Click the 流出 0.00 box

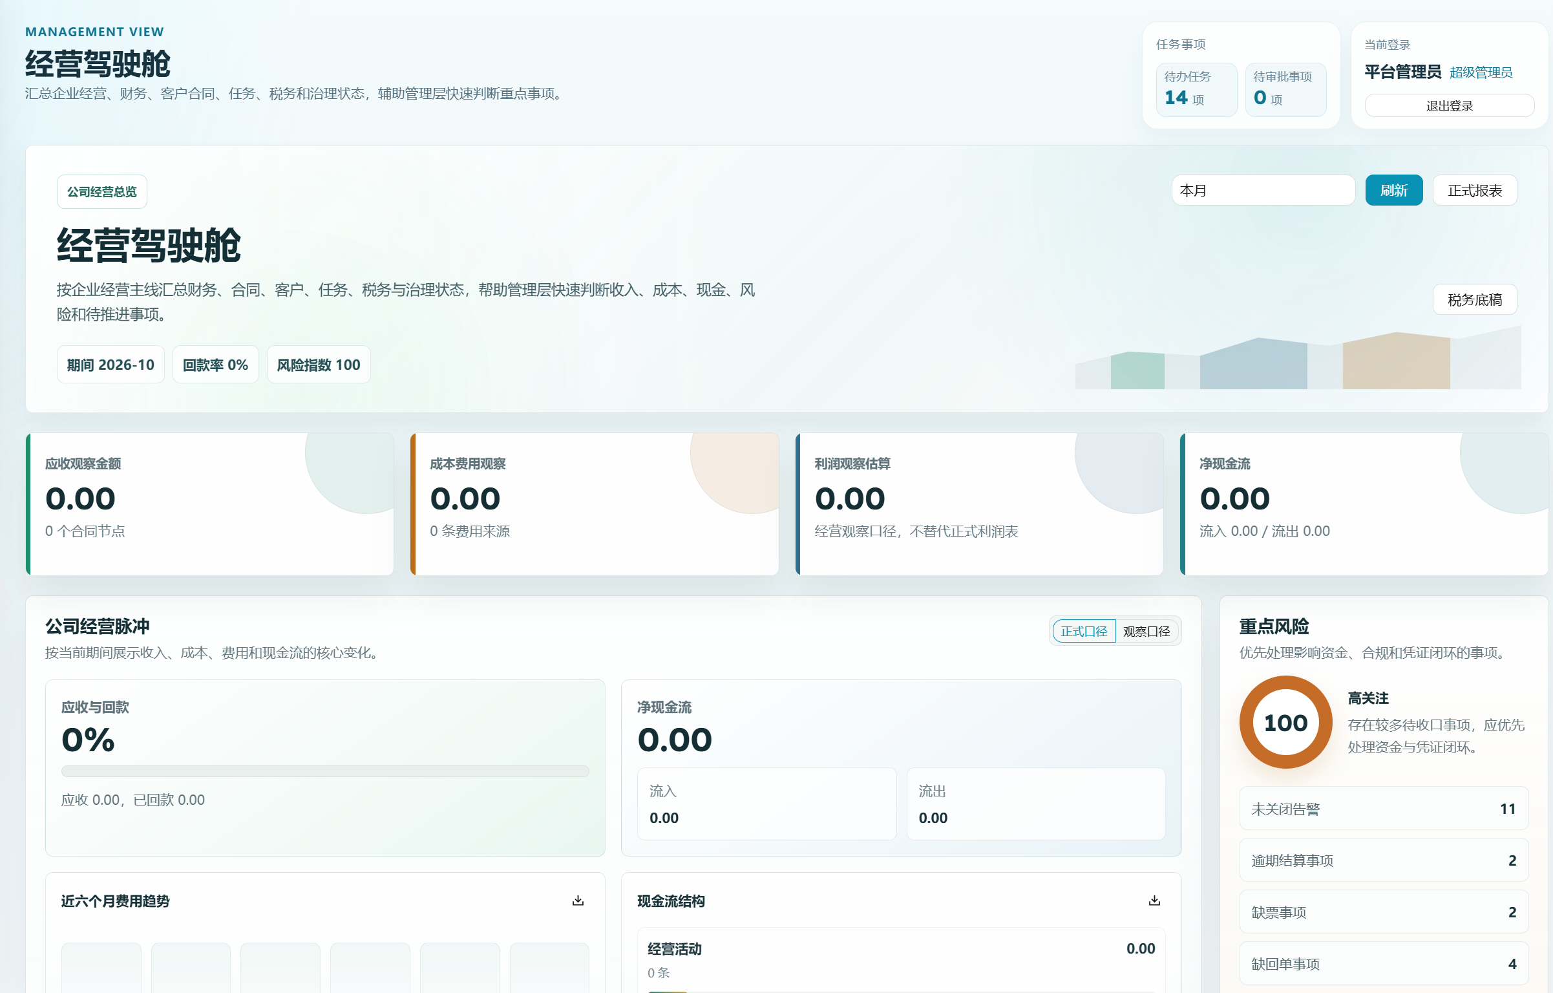(1036, 804)
